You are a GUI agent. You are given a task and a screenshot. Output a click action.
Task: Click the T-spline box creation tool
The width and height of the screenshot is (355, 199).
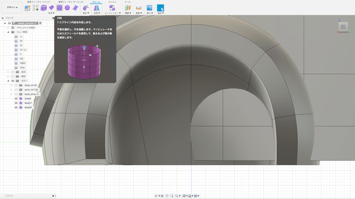click(x=44, y=8)
